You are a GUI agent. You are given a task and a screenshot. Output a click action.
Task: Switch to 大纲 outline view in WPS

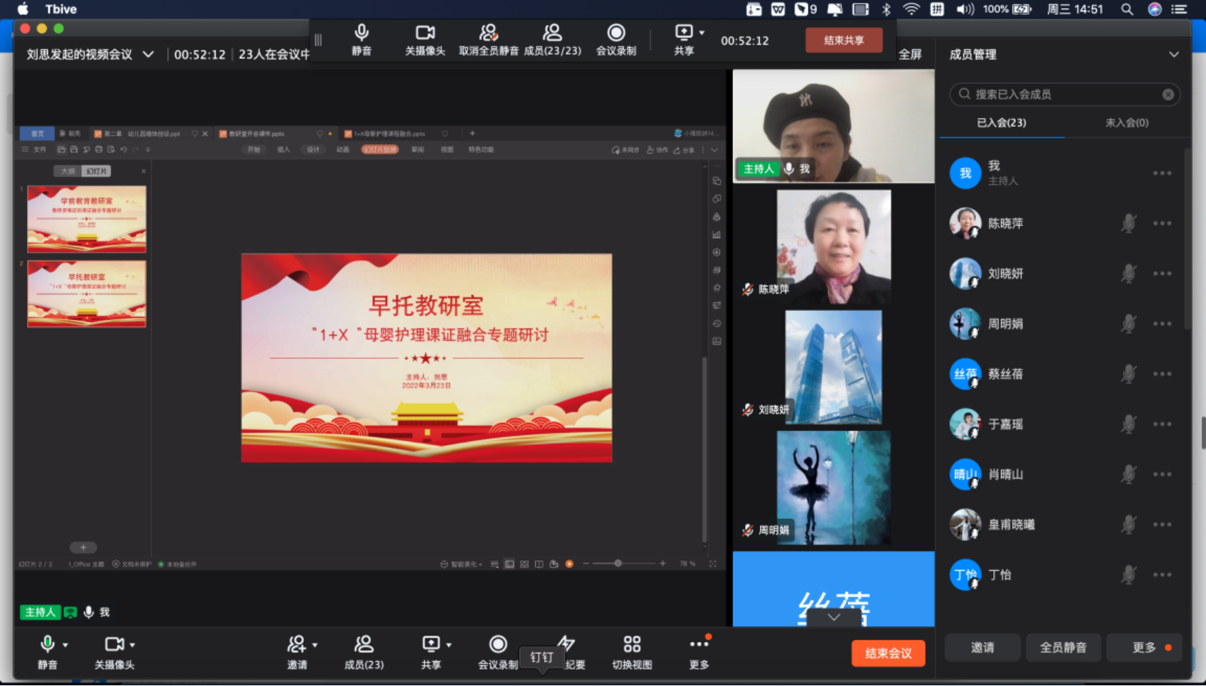pyautogui.click(x=68, y=171)
